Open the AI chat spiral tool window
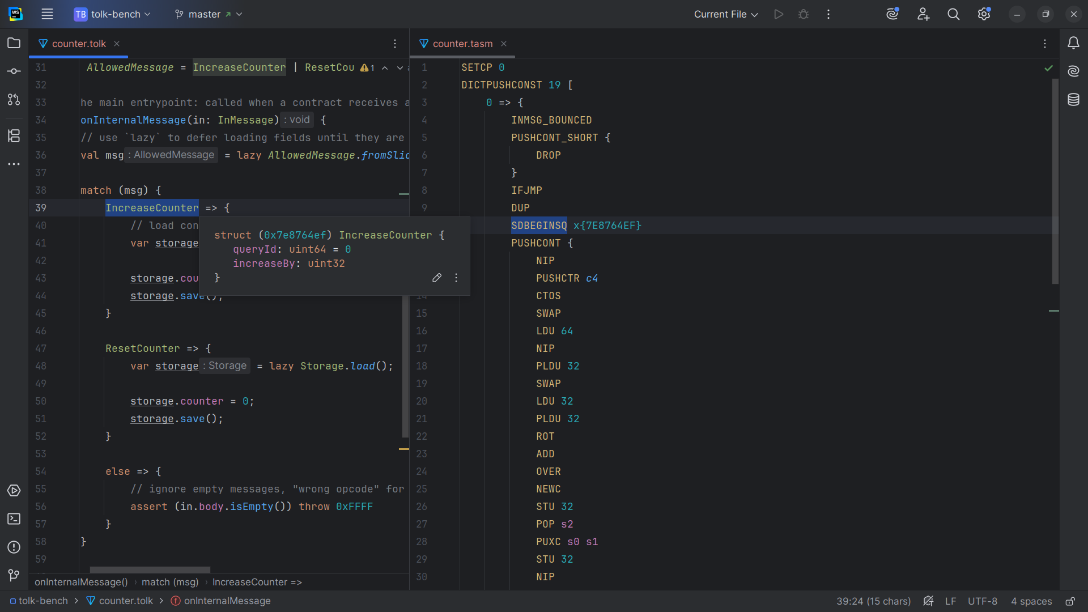The height and width of the screenshot is (612, 1088). [x=1074, y=71]
